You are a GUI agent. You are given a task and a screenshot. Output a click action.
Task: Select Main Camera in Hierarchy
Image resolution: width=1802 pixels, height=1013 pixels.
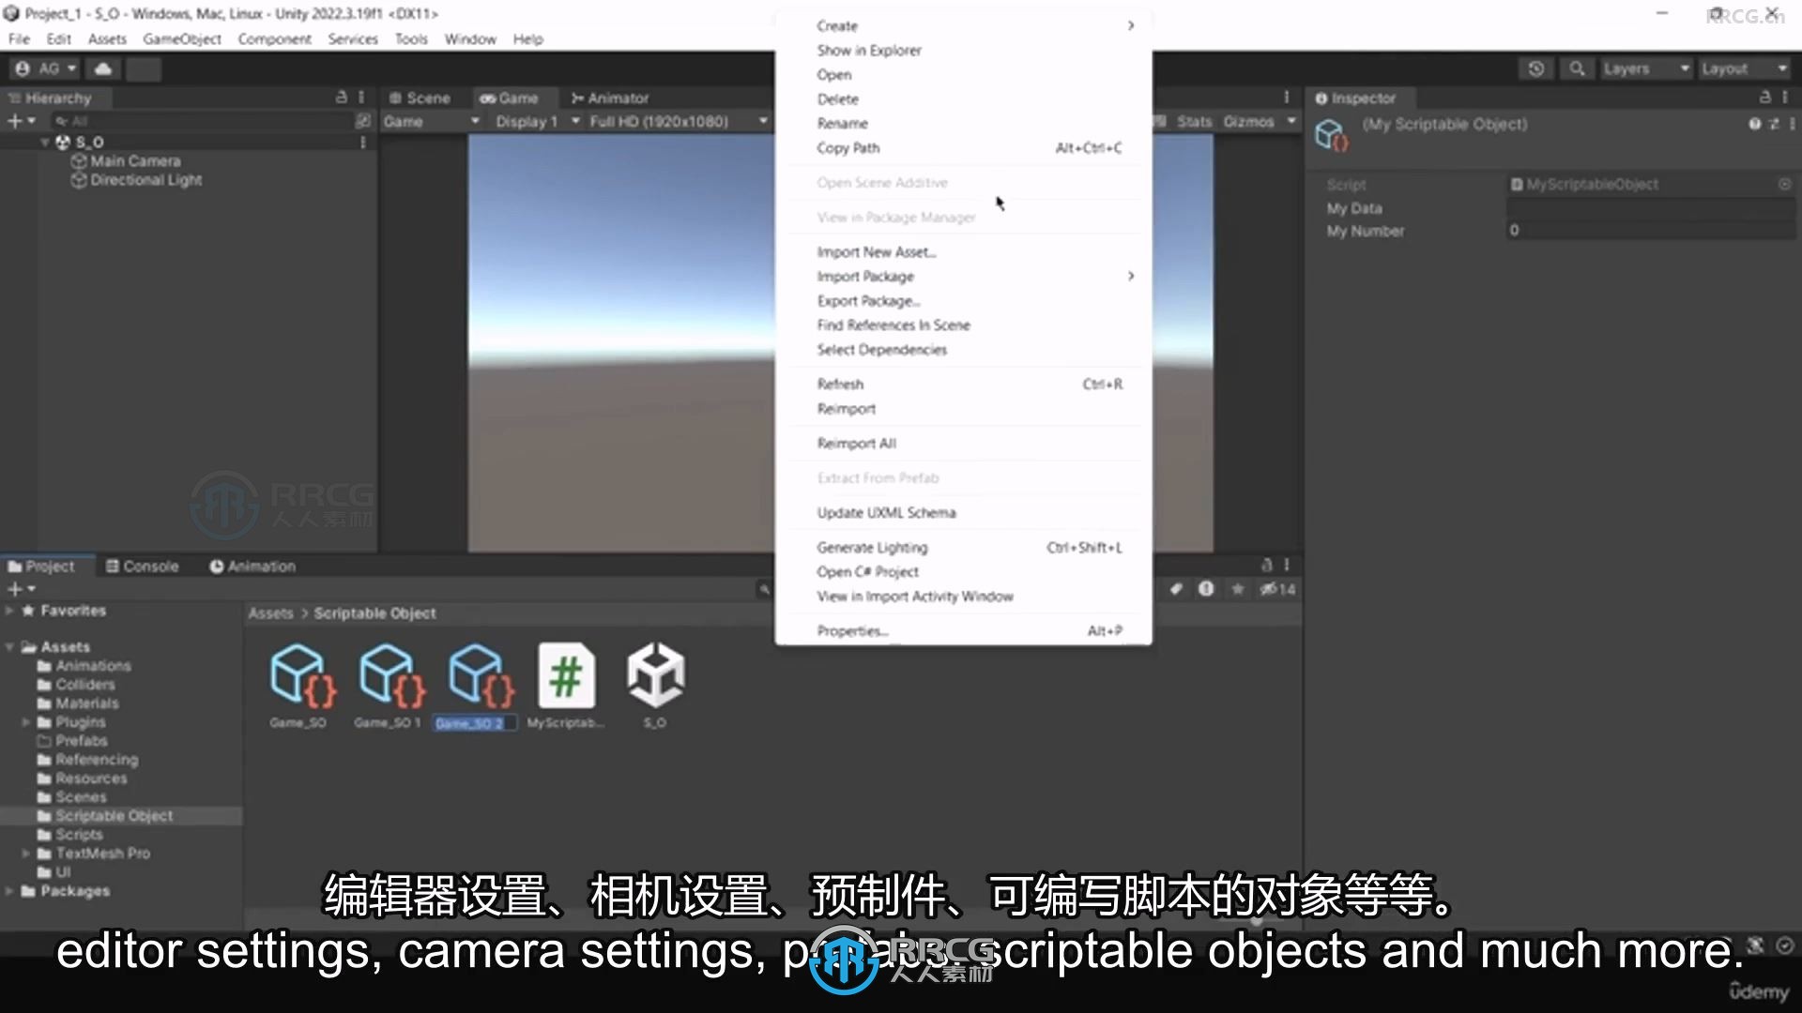click(x=135, y=161)
